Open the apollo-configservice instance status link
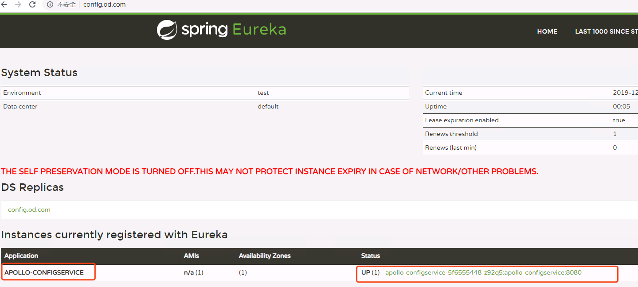The height and width of the screenshot is (287, 638). pos(483,272)
